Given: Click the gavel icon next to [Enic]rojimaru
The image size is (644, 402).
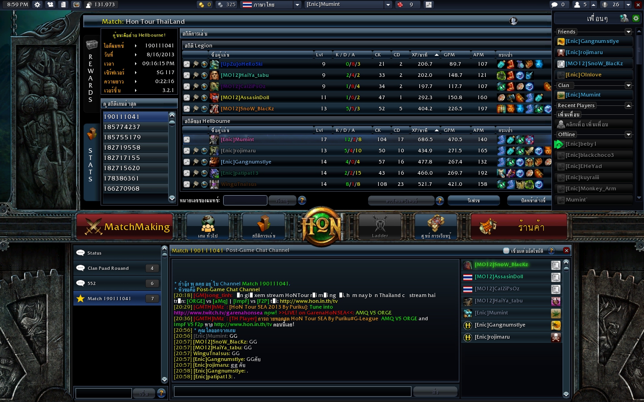Looking at the screenshot, I should coord(196,151).
